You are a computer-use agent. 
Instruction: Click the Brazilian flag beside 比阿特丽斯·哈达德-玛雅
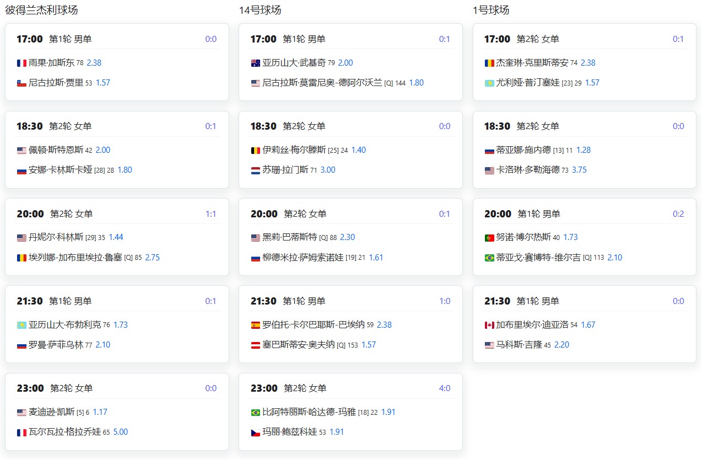click(255, 413)
